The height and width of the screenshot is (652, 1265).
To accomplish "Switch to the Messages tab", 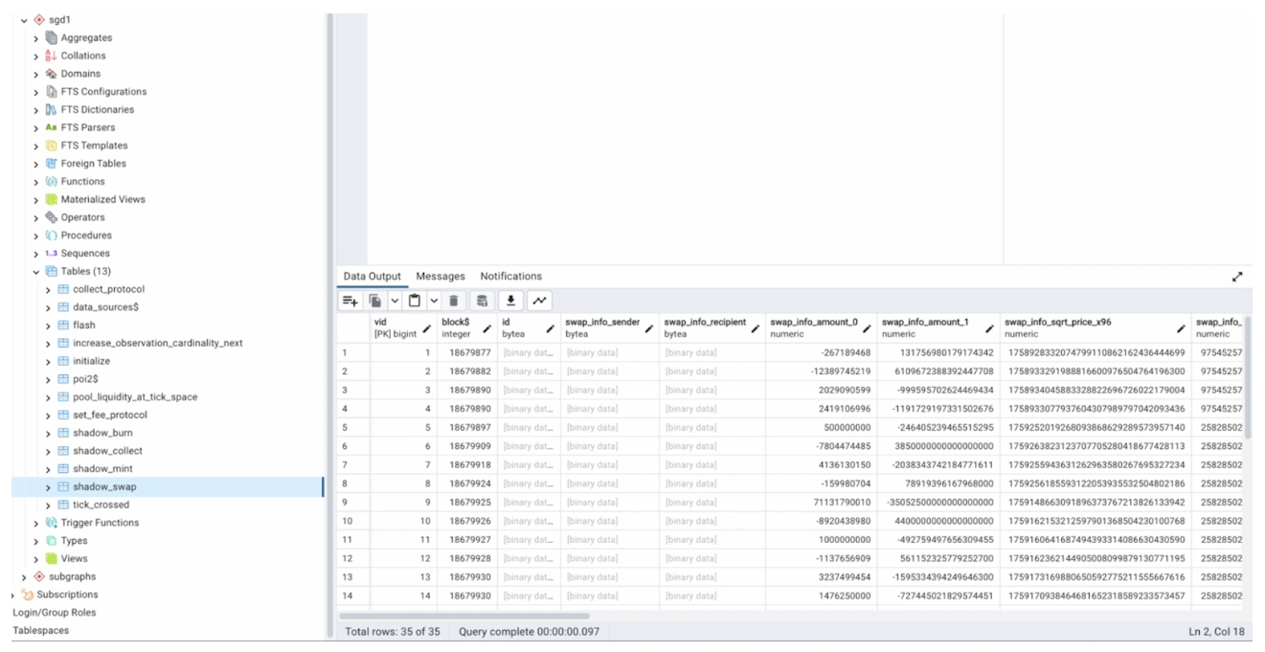I will [x=440, y=277].
